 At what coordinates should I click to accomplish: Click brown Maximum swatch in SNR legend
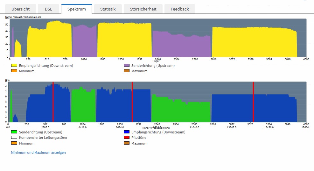127,71
